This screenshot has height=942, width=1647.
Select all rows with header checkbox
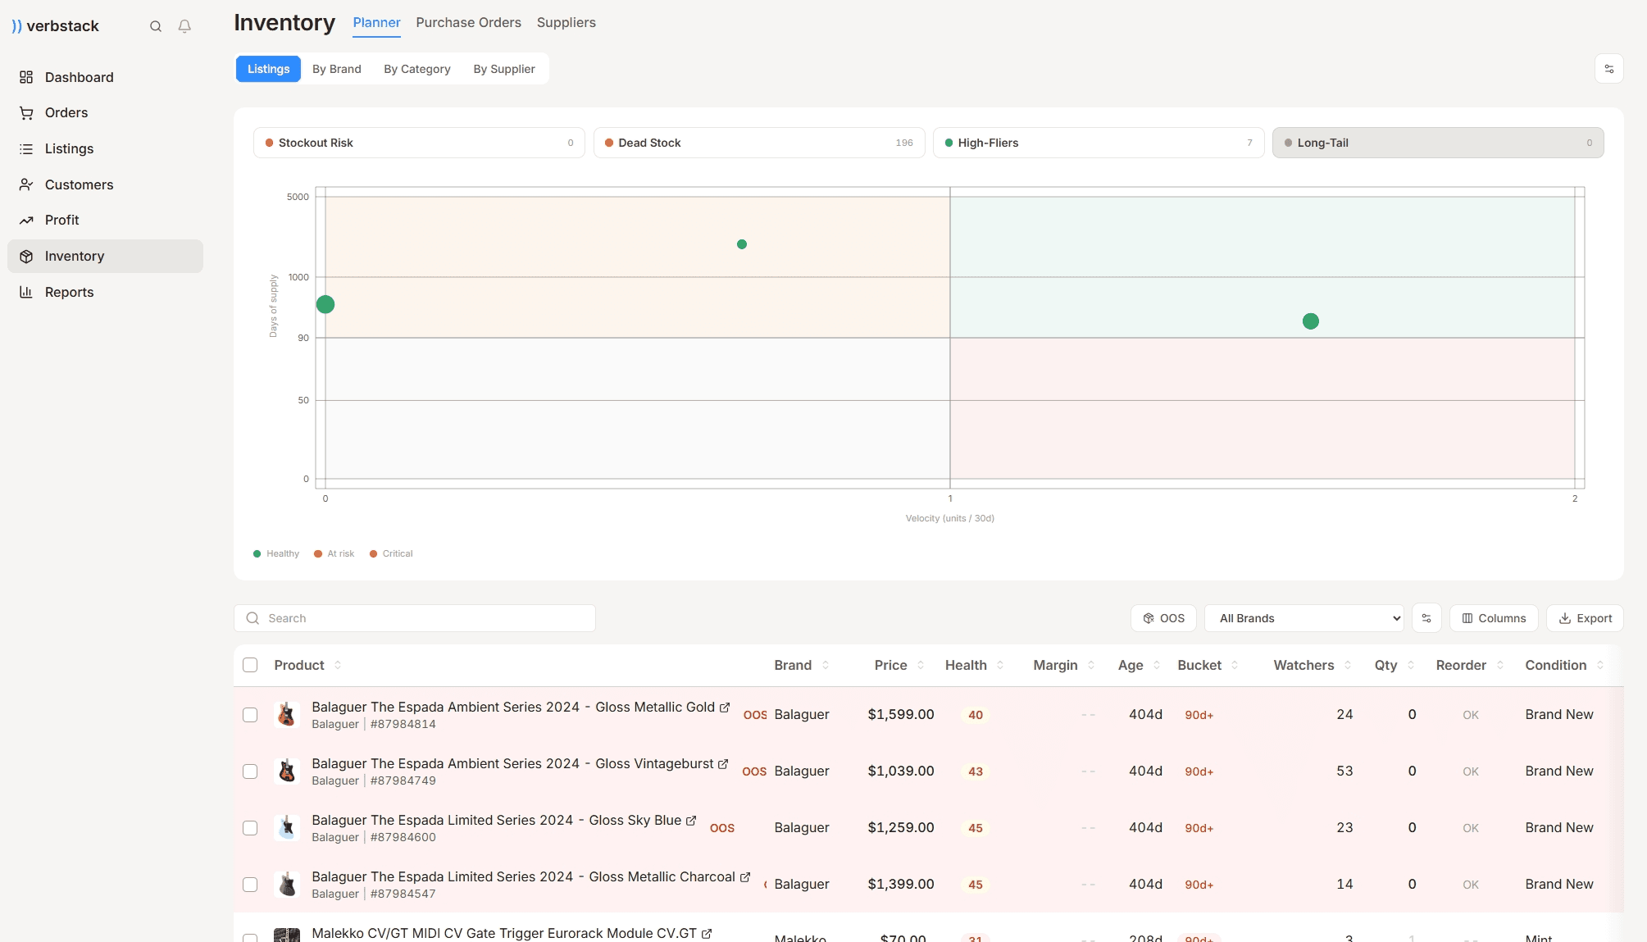[x=250, y=665]
